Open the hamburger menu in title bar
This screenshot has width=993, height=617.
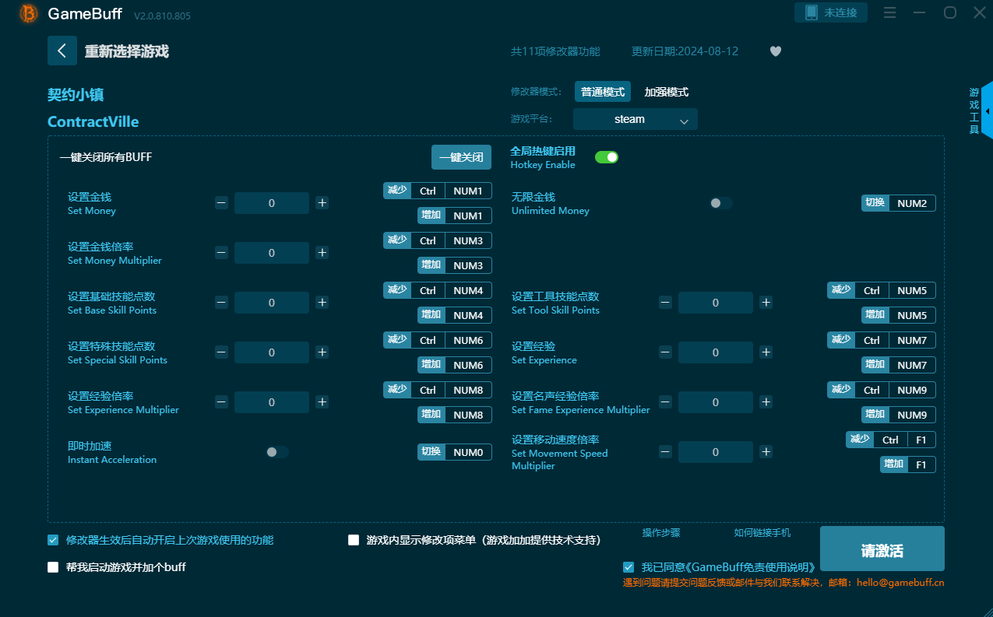[x=890, y=12]
